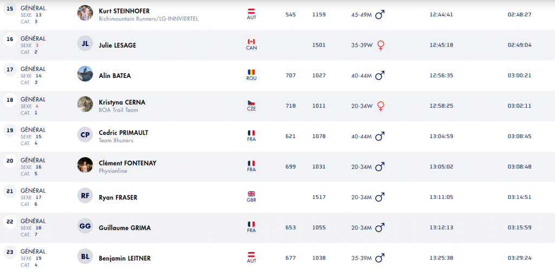Click the Romania flag for Alin Batea
555x273 pixels.
(251, 72)
